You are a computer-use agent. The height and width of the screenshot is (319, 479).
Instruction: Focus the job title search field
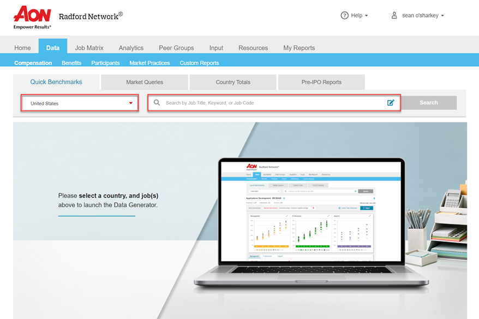coord(274,103)
